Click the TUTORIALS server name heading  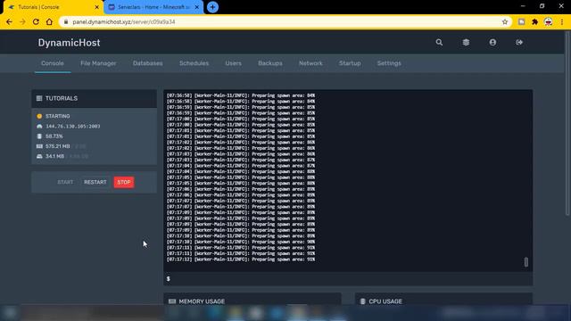click(62, 98)
